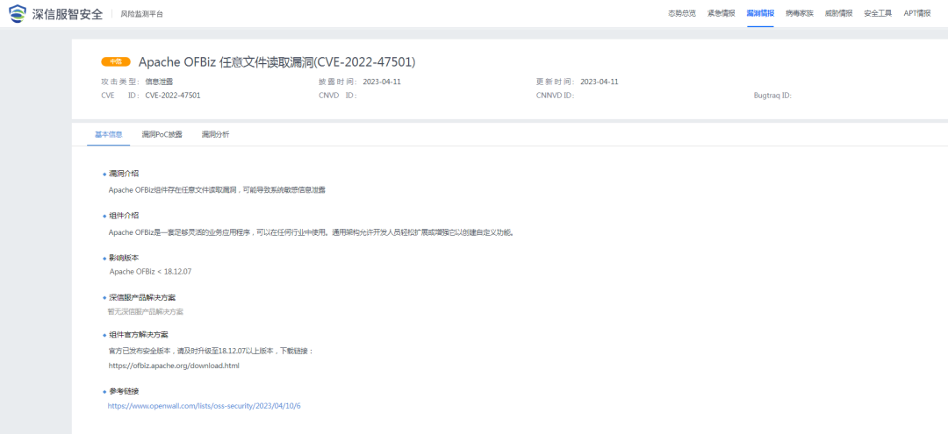Click the 暂无深信服产品解决方案 text

pos(145,312)
